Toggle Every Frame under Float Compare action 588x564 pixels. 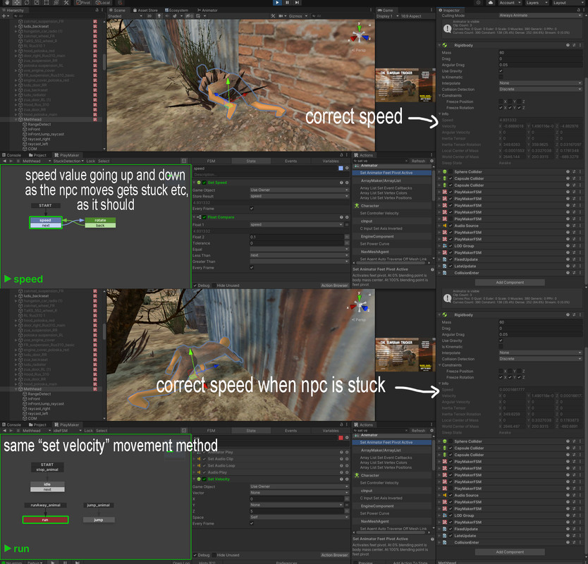(252, 268)
